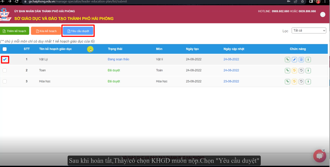Uncheck the Vật Lý row checkbox
The height and width of the screenshot is (167, 330).
[5, 60]
